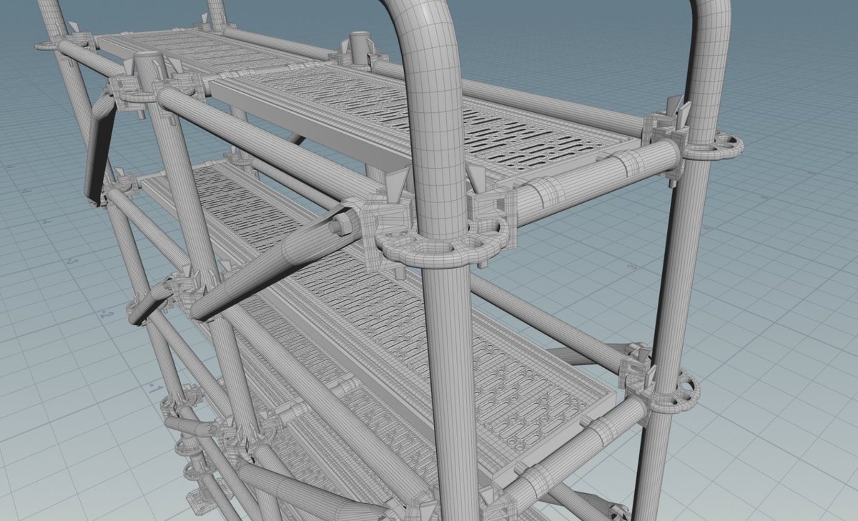The image size is (858, 521).
Task: Click the diagonal brace bolted to the central node
Action: (275, 264)
